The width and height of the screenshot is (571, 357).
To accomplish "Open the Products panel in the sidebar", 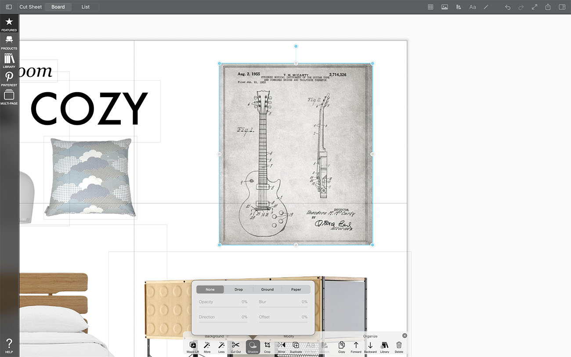I will [9, 42].
